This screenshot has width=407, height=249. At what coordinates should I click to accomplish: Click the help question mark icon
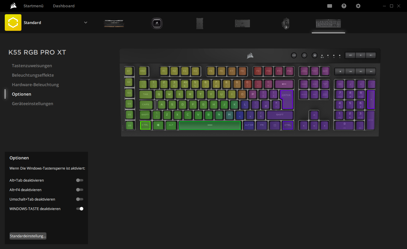[x=344, y=6]
